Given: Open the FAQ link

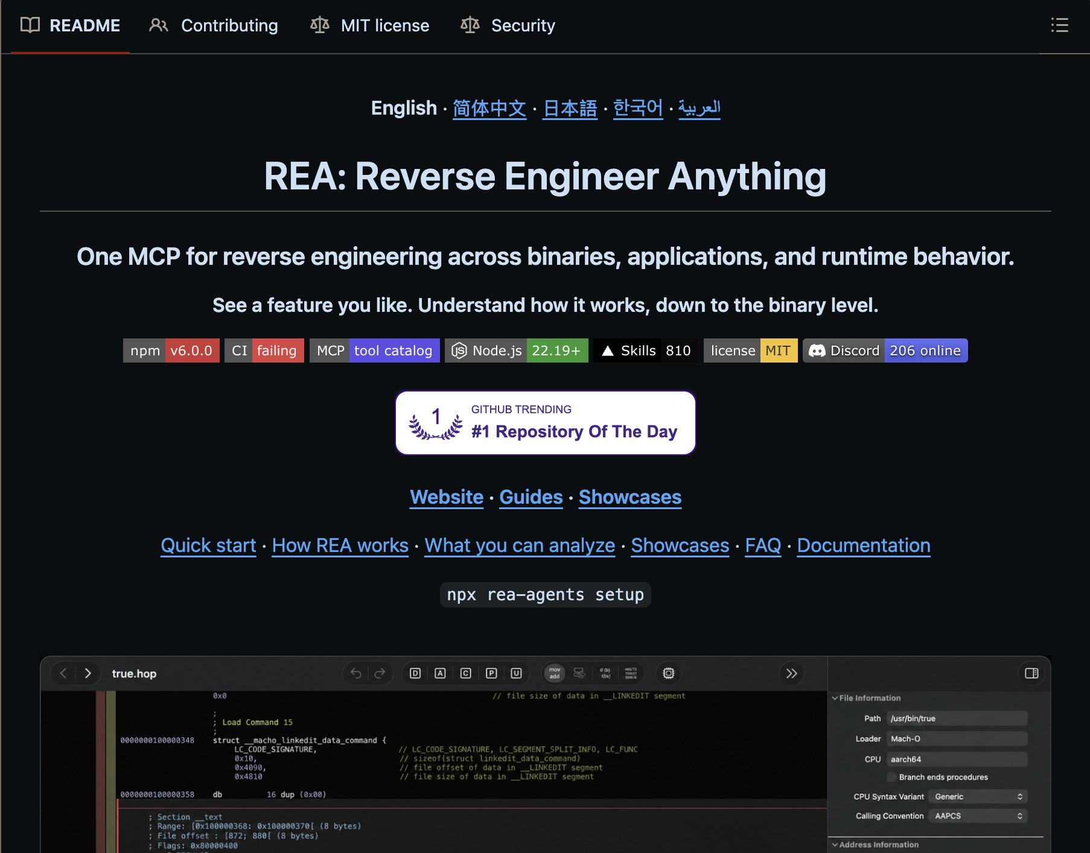Looking at the screenshot, I should click(x=763, y=545).
